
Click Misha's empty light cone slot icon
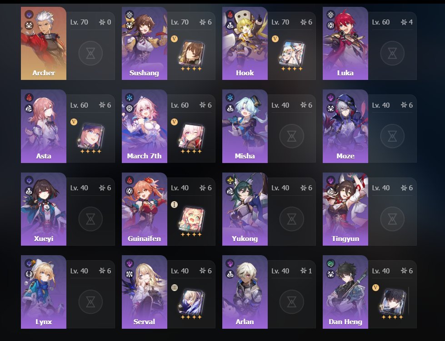[x=291, y=136]
